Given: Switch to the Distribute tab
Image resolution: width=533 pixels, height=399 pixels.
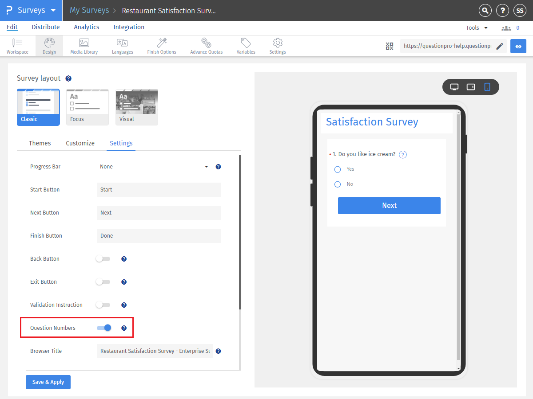Looking at the screenshot, I should (x=46, y=27).
